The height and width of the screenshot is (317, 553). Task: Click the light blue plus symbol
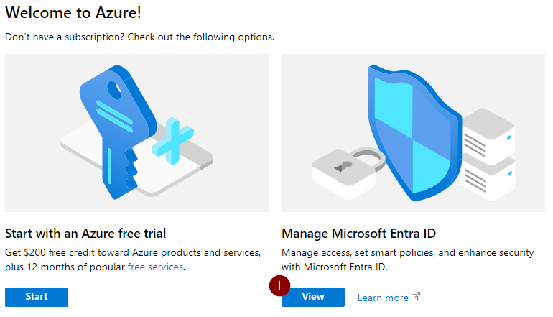(173, 141)
